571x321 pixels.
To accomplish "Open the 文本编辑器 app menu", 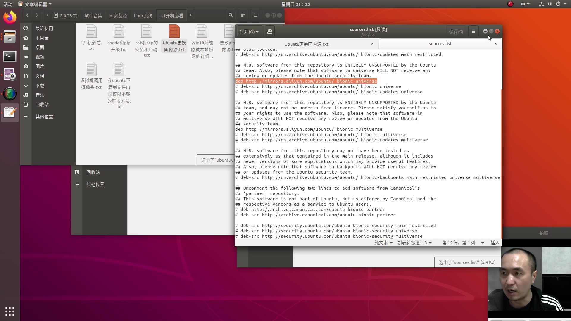I will pyautogui.click(x=35, y=4).
